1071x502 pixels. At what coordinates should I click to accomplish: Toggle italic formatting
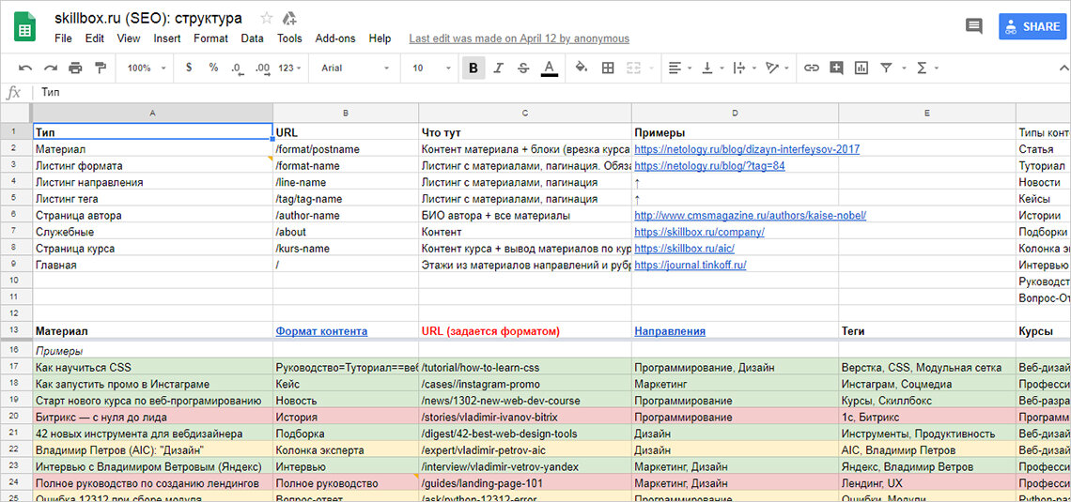click(499, 68)
